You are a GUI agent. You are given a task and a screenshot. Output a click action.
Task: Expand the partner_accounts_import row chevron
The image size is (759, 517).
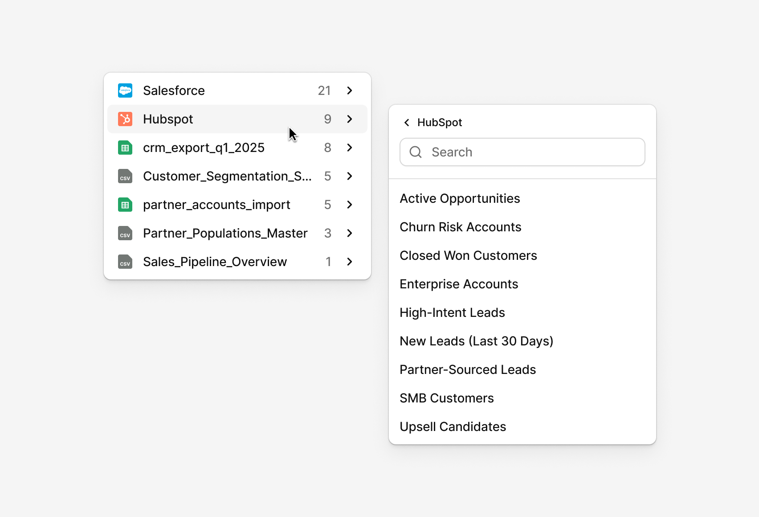(x=350, y=205)
